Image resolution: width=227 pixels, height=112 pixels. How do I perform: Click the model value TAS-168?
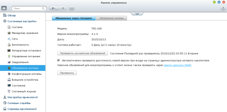pyautogui.click(x=96, y=29)
